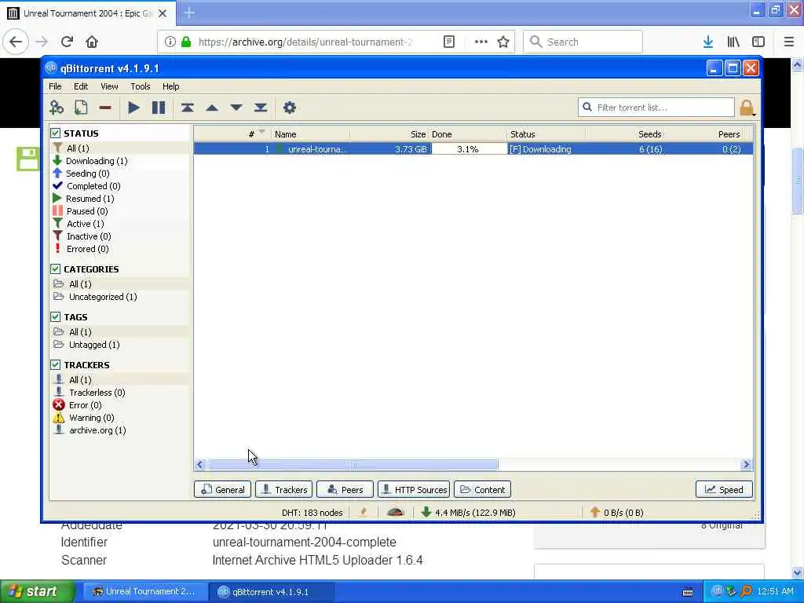
Task: Switch to the HTTP Sources tab
Action: [414, 490]
